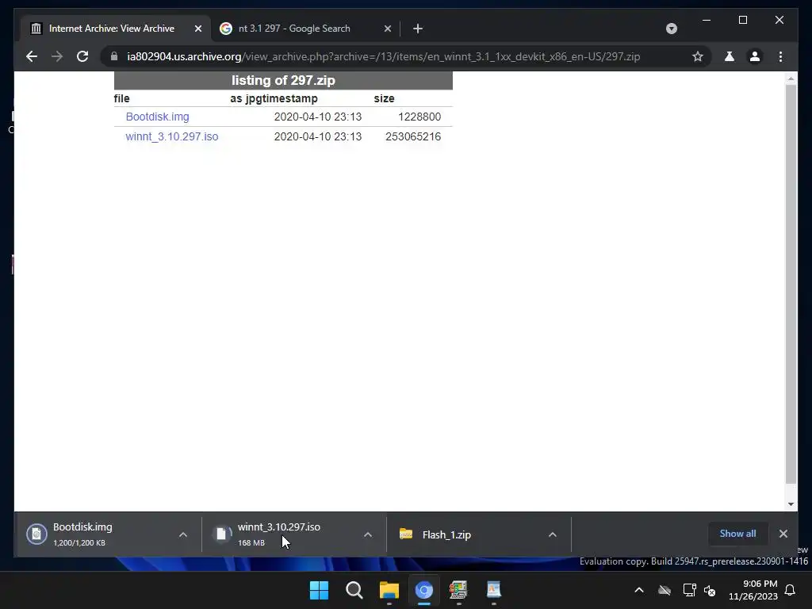The width and height of the screenshot is (812, 609).
Task: Open the last pinned taskbar app
Action: 493,590
